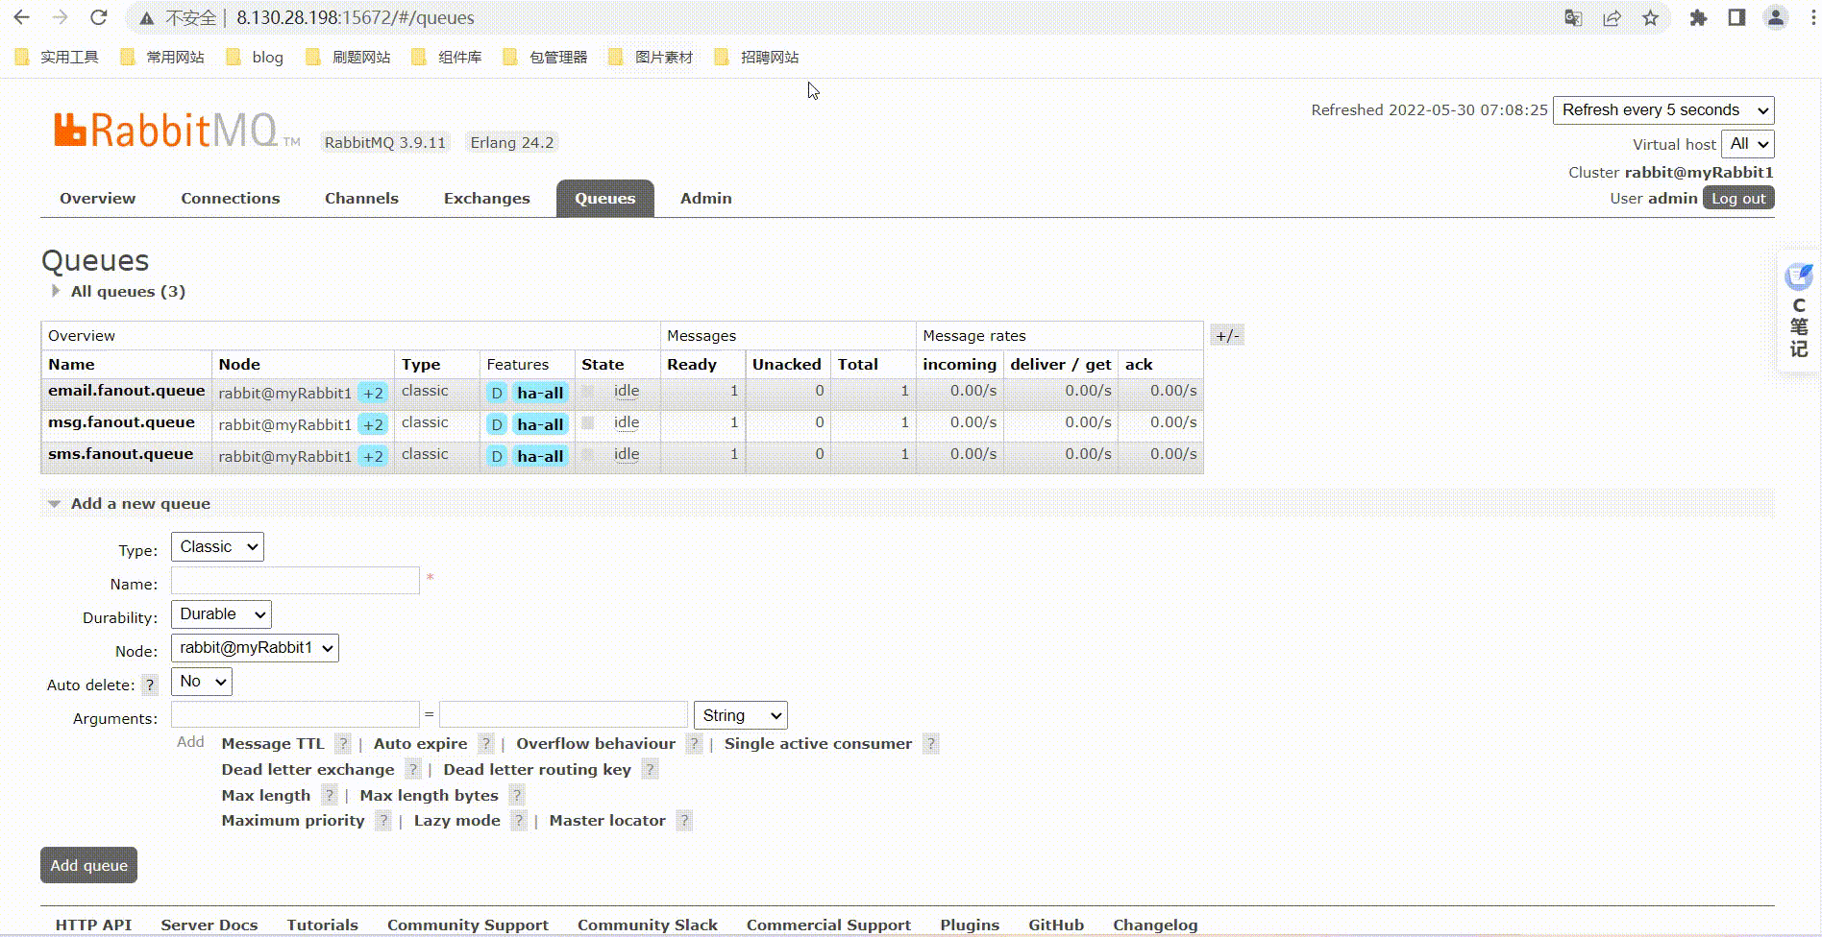The image size is (1822, 937).
Task: Click the Lazy mode help question mark
Action: (x=519, y=821)
